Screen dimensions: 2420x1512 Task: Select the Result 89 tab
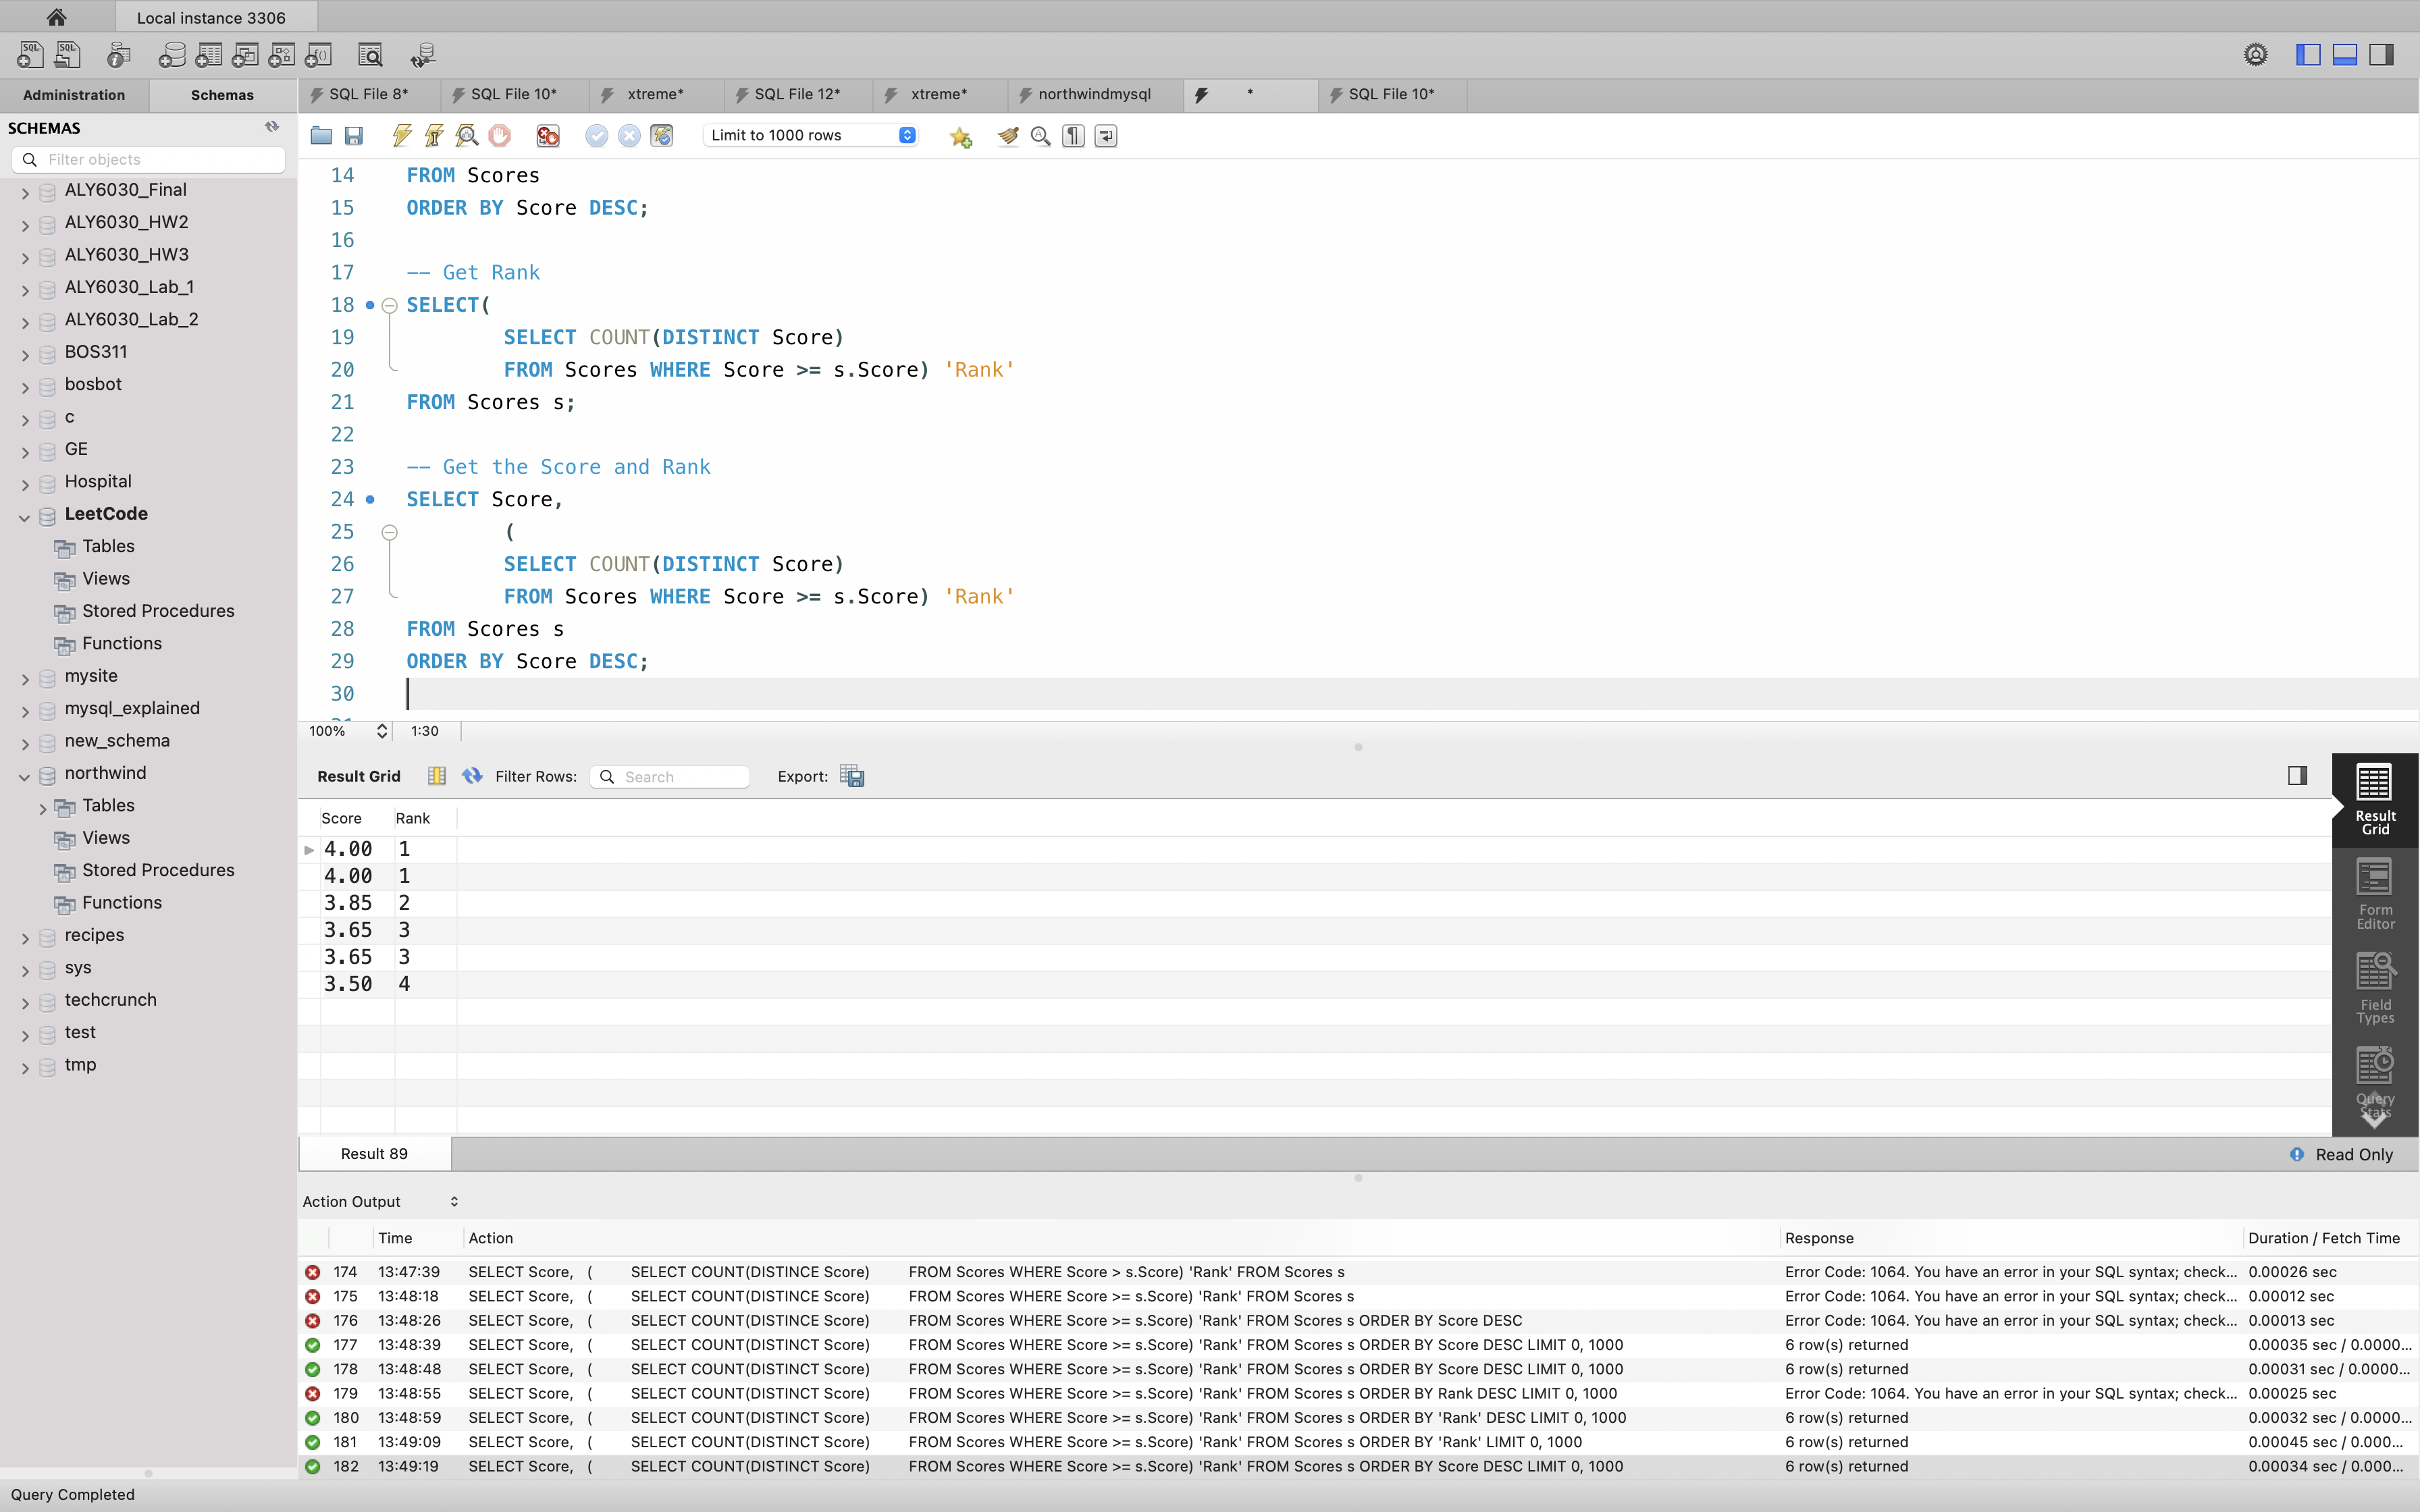click(374, 1153)
